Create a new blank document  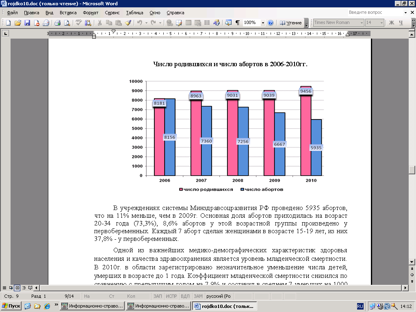point(8,23)
